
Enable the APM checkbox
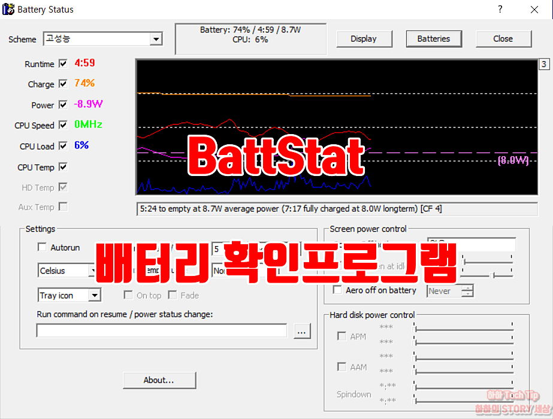[x=342, y=336]
